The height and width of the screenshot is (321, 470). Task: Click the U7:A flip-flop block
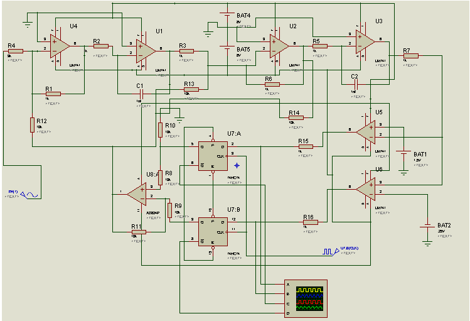213,155
